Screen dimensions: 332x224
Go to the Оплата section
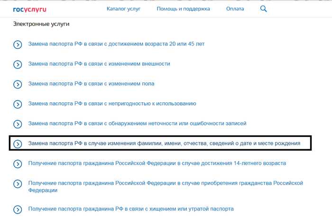point(235,9)
